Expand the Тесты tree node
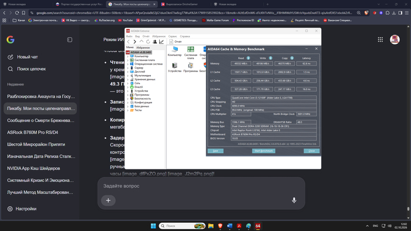Screen dimensions: 411x231 tap(127, 110)
